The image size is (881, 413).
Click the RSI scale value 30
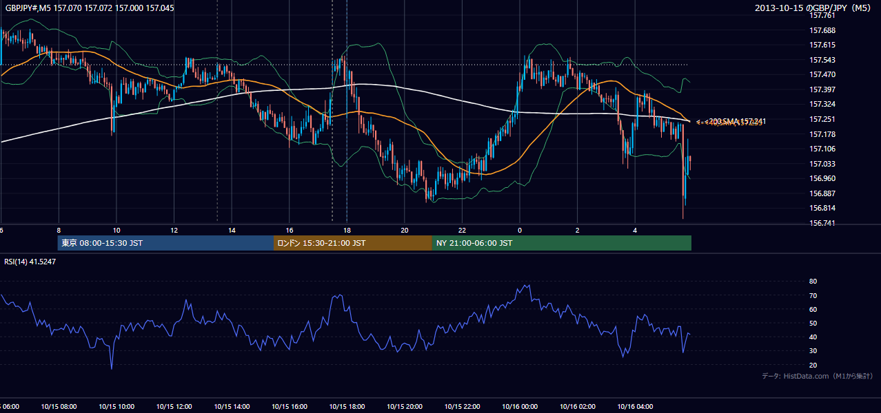click(x=813, y=351)
